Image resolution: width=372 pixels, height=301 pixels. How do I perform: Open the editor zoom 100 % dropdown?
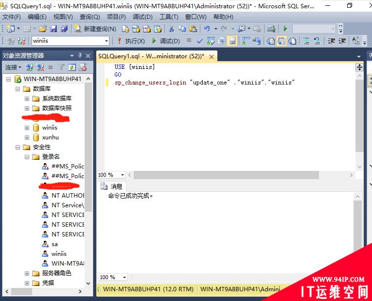click(x=123, y=175)
